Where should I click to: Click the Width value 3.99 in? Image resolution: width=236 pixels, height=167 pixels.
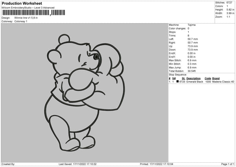click(x=230, y=13)
